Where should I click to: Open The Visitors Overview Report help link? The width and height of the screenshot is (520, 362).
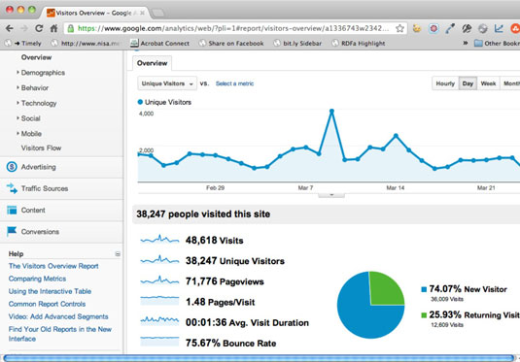[53, 266]
